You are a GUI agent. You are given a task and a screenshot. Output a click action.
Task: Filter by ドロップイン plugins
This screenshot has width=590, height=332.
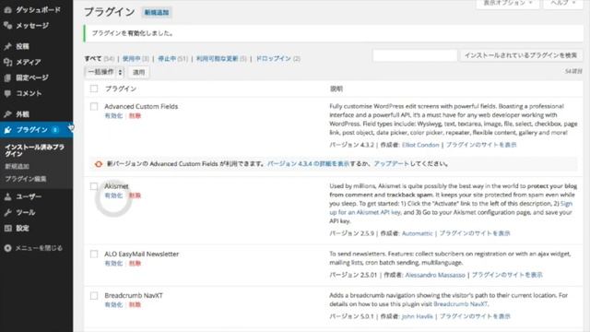274,58
